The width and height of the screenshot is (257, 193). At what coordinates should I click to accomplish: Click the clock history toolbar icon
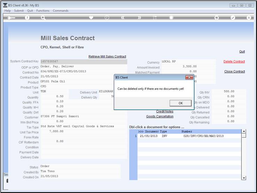107,17
